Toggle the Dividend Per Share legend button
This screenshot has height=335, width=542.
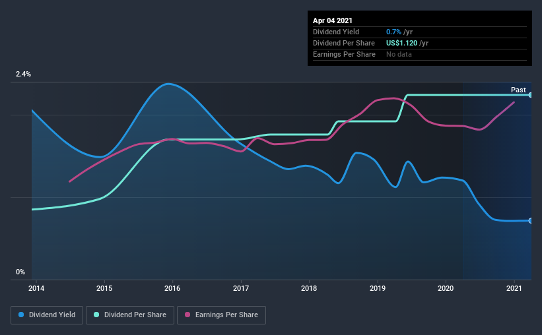coord(130,315)
